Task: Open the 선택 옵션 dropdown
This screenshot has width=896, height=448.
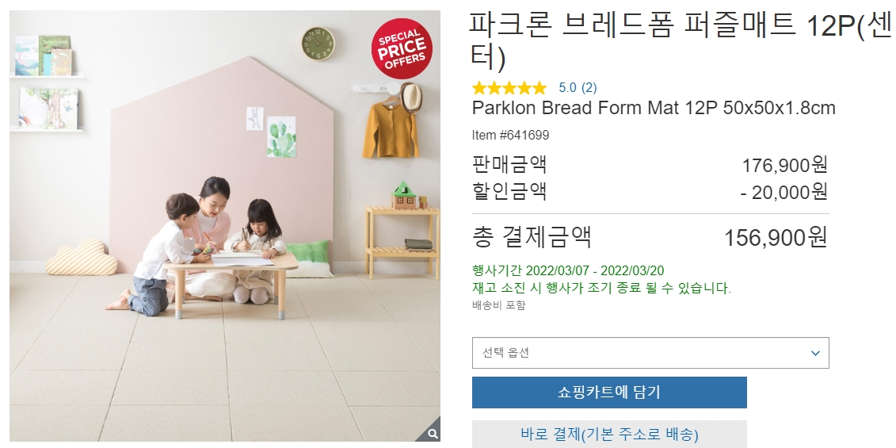Action: tap(650, 352)
